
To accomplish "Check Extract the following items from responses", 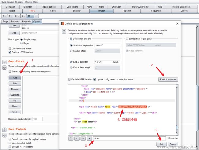I will (10, 71).
